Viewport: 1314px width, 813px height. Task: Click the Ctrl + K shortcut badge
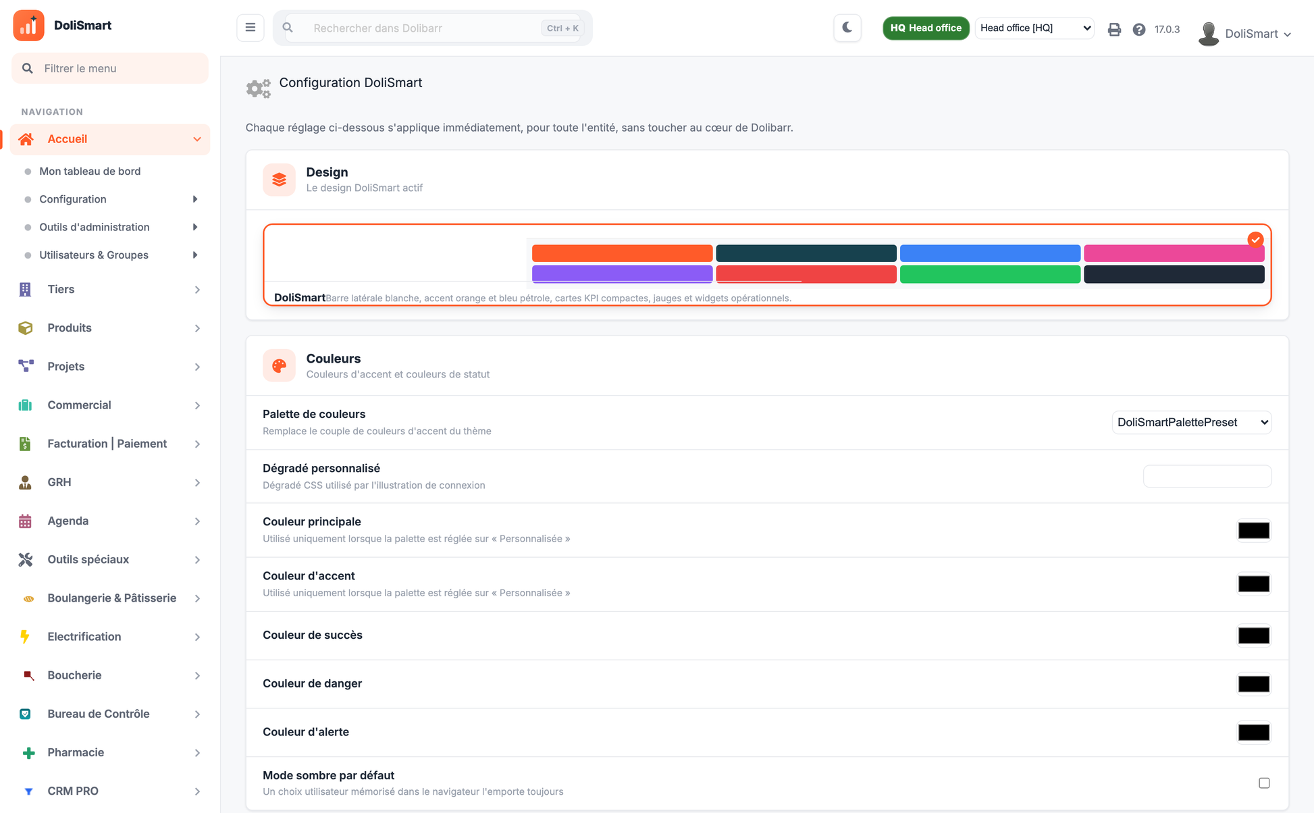(x=562, y=28)
